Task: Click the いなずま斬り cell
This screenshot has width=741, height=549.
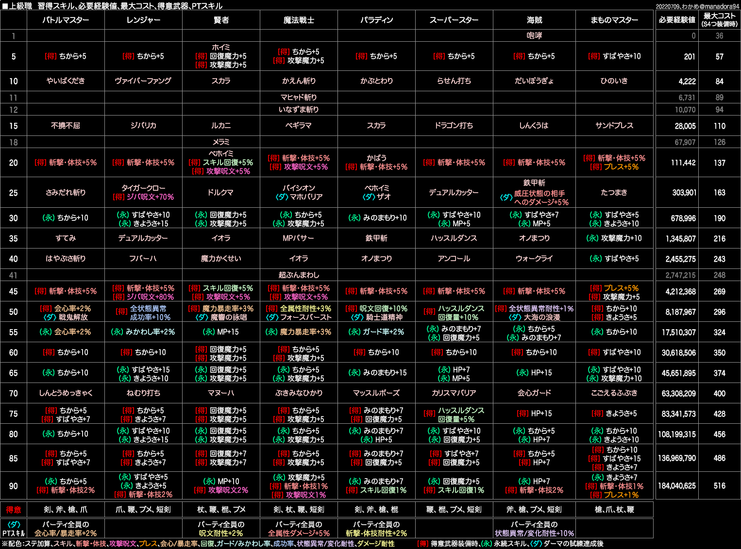Action: 299,110
